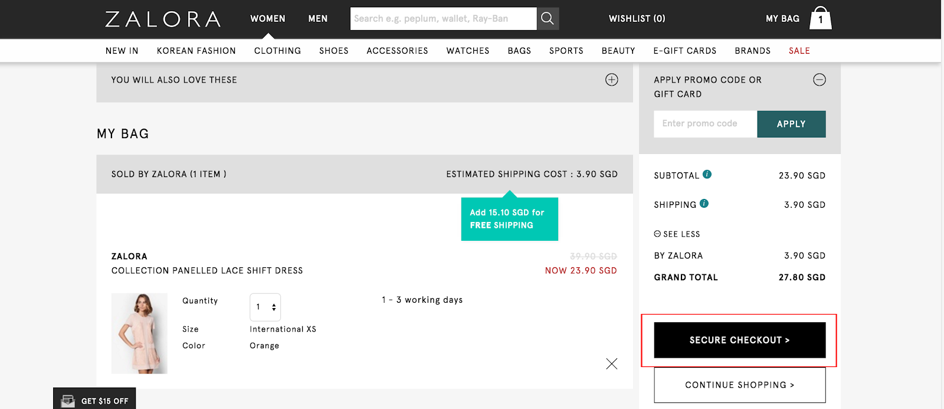Click the Get $15 Off banner text
Screen dimensions: 944x409
point(105,401)
